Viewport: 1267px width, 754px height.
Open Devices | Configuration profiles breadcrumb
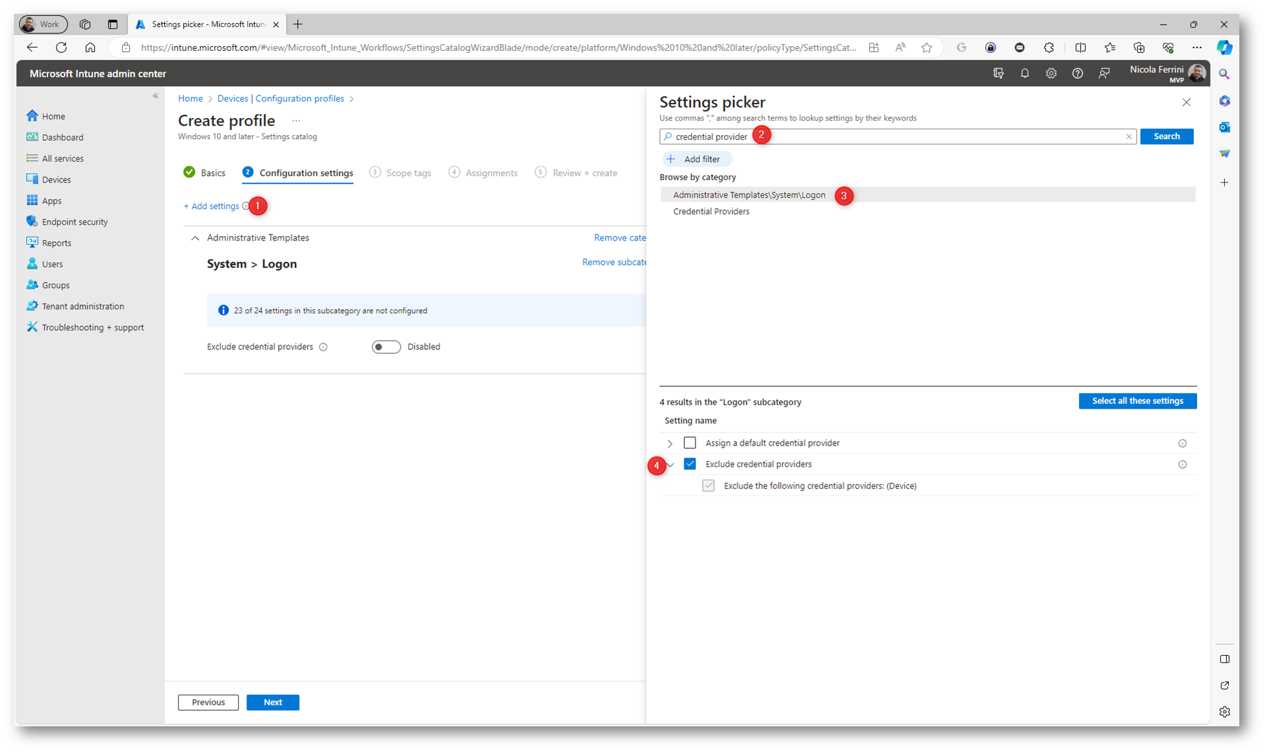click(x=281, y=98)
